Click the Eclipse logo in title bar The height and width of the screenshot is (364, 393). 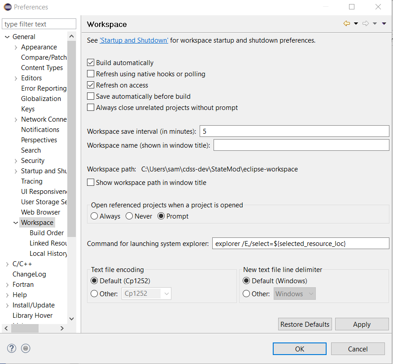pos(8,7)
